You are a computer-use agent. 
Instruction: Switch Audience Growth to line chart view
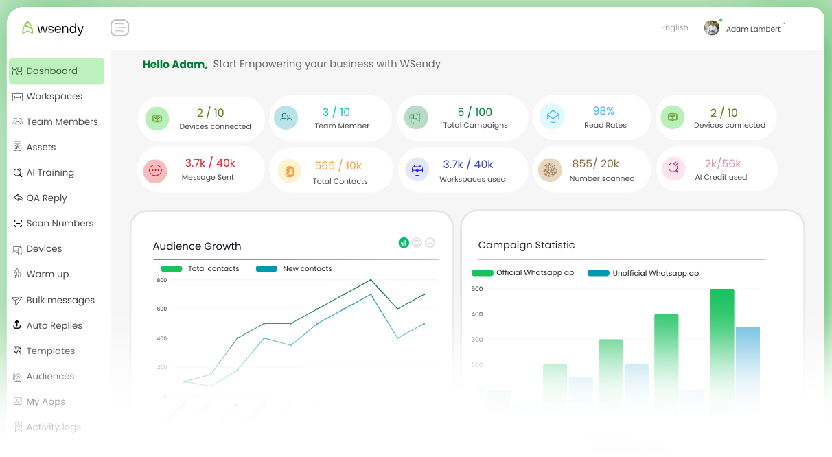click(x=430, y=242)
